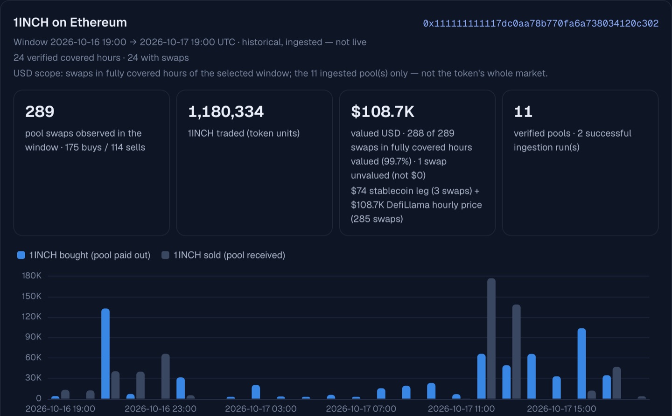
Task: Select the 289 pool swaps card
Action: (x=91, y=163)
